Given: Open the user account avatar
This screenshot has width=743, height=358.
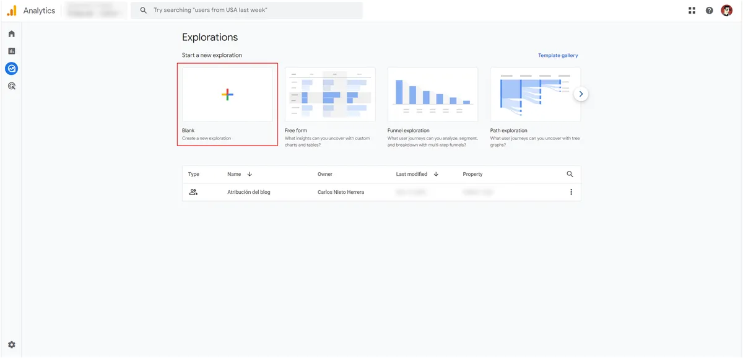Looking at the screenshot, I should pyautogui.click(x=727, y=11).
